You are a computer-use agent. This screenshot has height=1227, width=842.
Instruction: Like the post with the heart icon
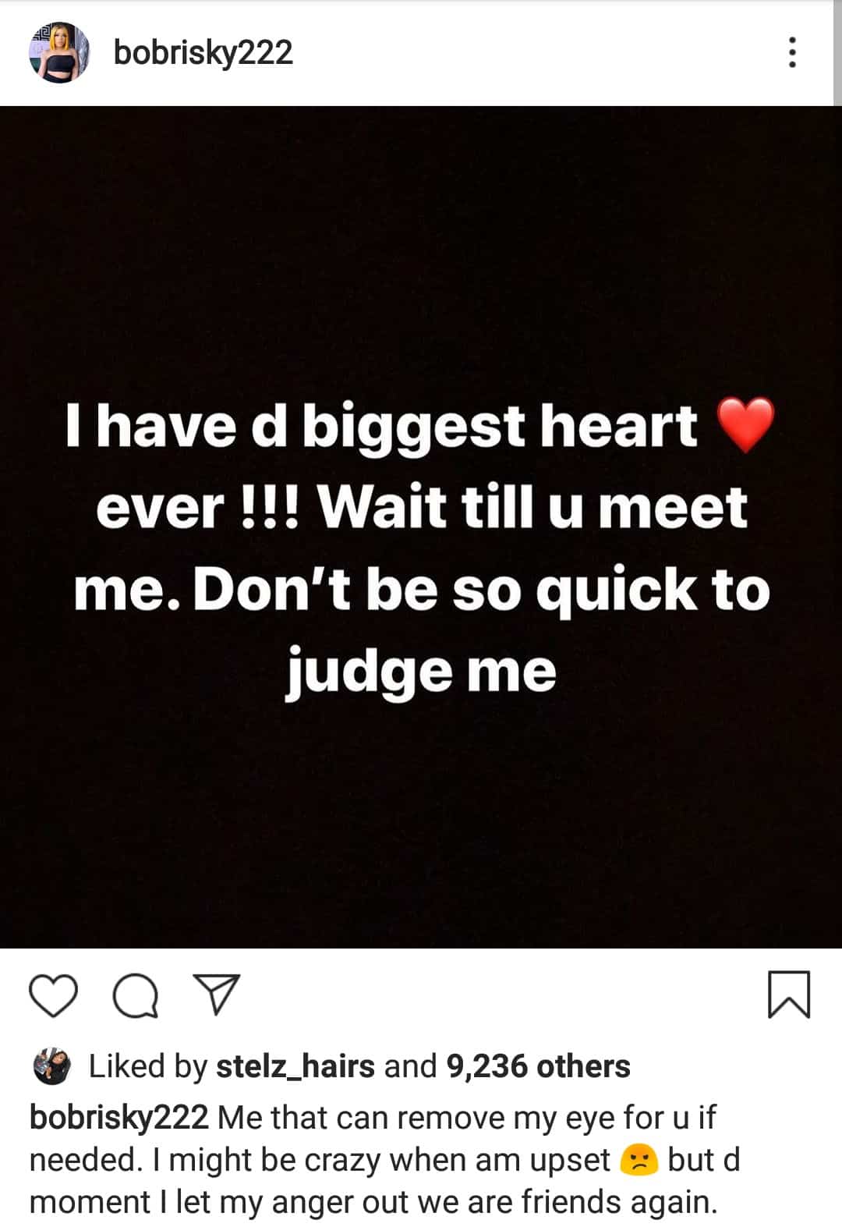(x=53, y=996)
